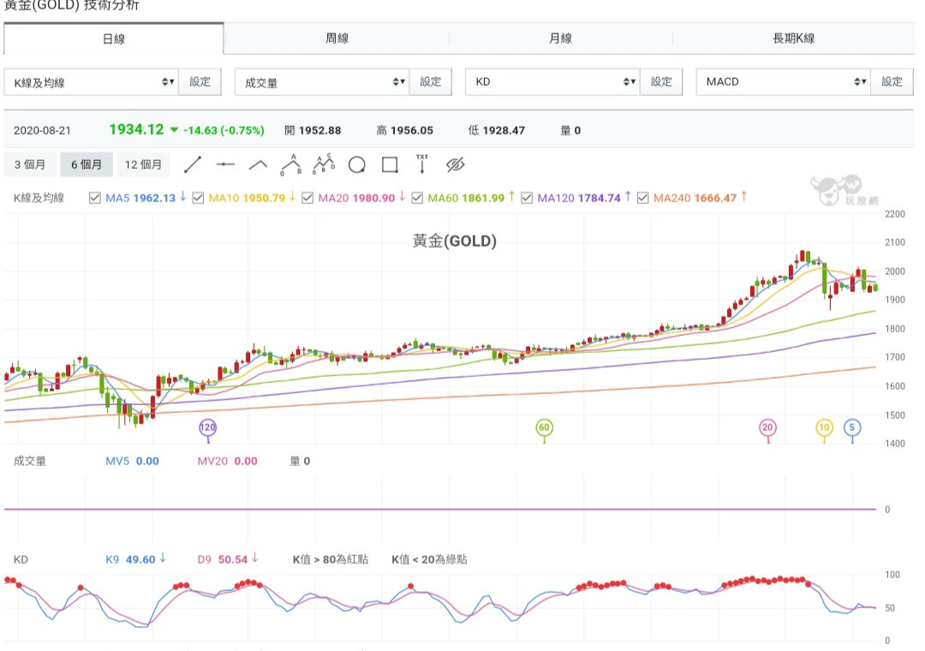Select the 0-A-B-C-D wave pattern tool

(324, 164)
